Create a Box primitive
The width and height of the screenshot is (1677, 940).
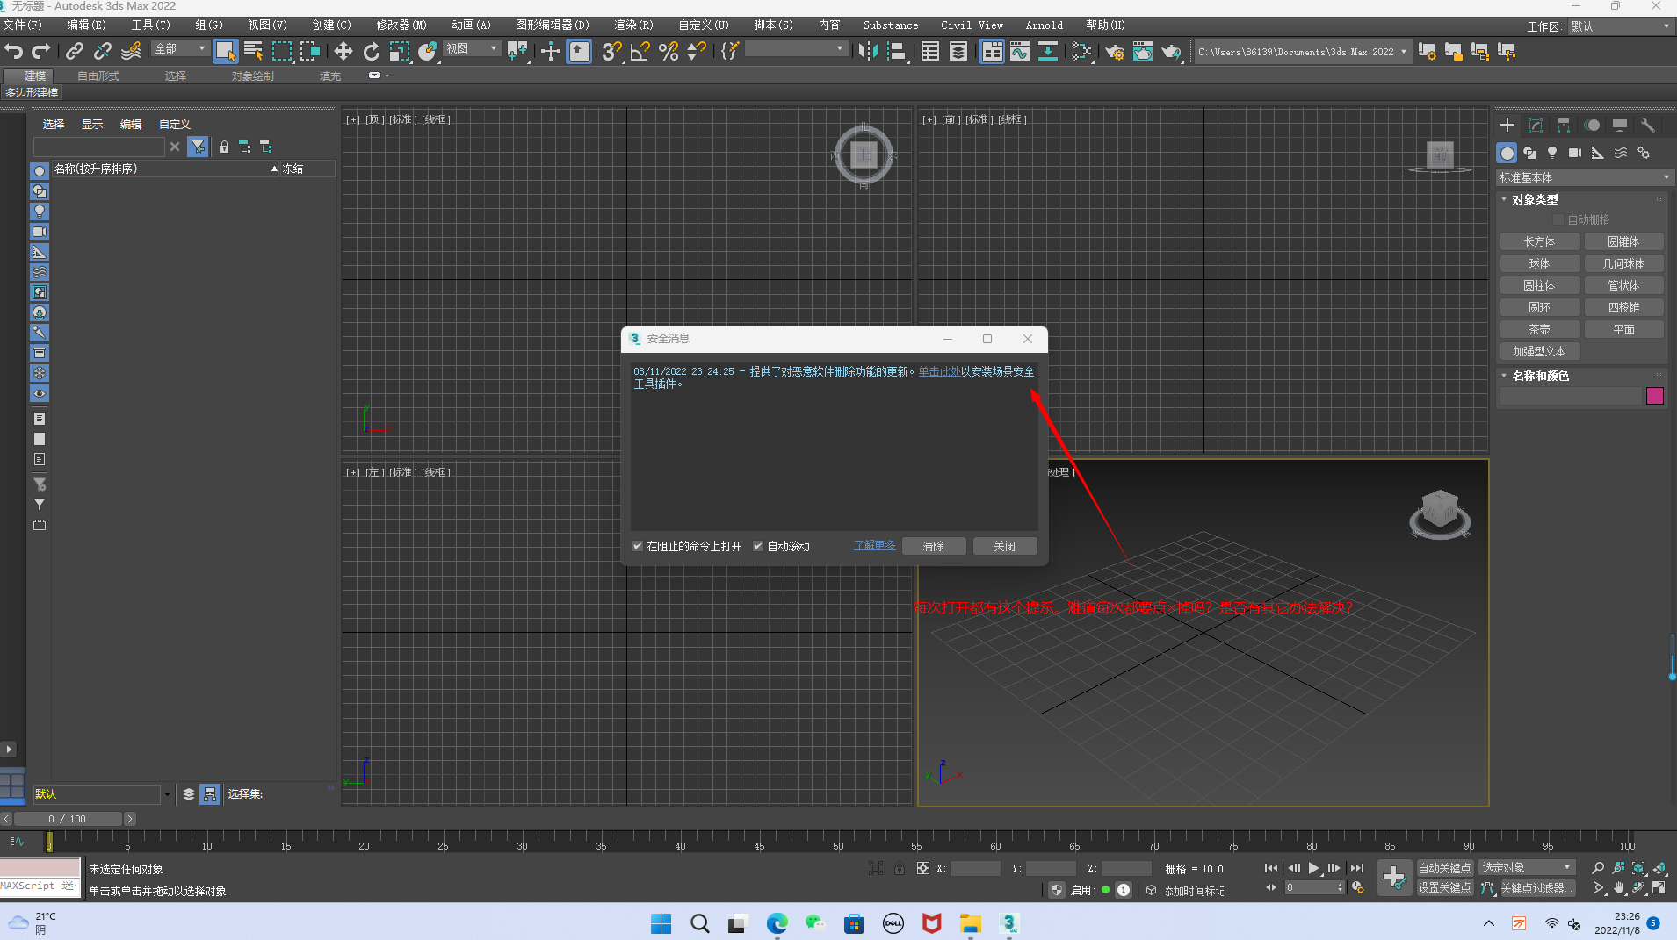point(1539,241)
